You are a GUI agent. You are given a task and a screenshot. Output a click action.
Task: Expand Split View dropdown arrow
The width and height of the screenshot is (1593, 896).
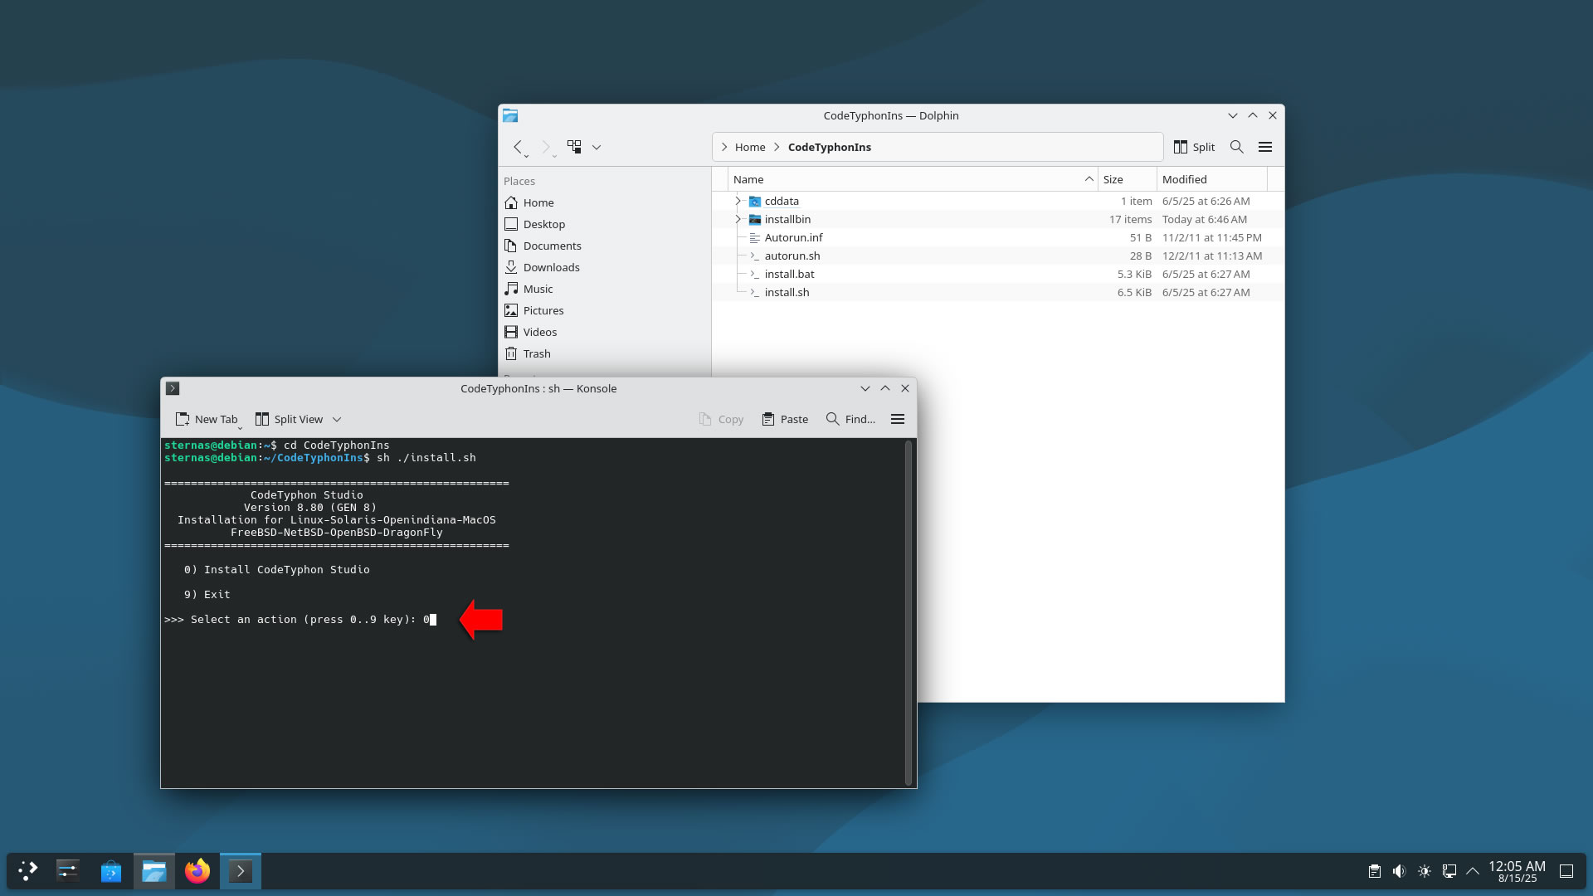pyautogui.click(x=337, y=419)
